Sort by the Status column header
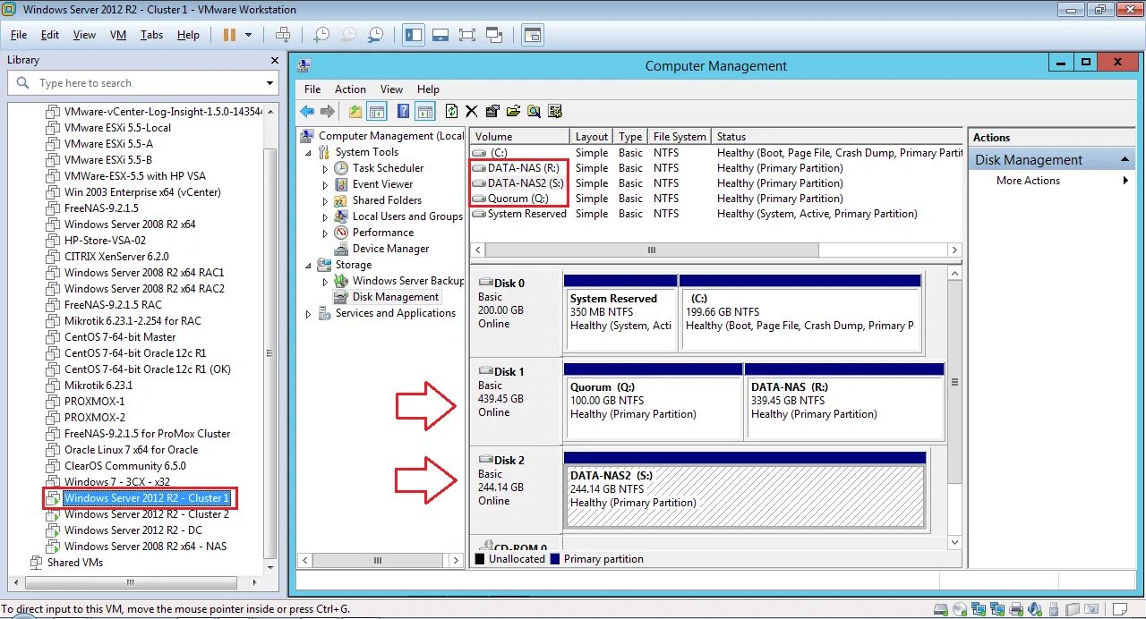Screen dimensions: 1146x619 coord(837,137)
